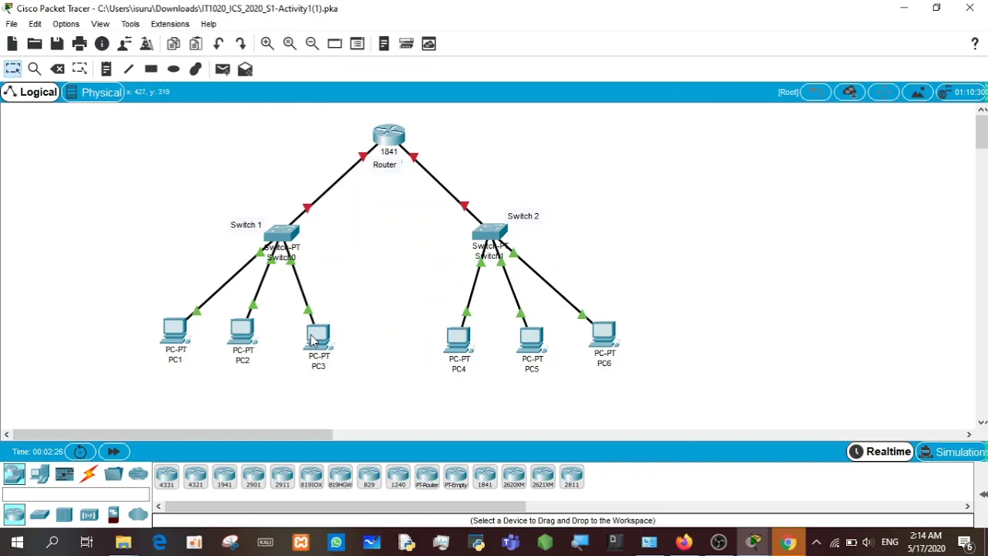Choose the Resize Shape tool
Image resolution: width=988 pixels, height=556 pixels.
coord(80,69)
